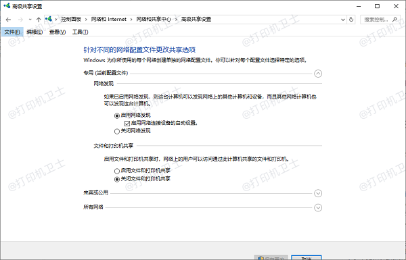The image size is (406, 260).
Task: Refresh the address bar
Action: coord(351,20)
